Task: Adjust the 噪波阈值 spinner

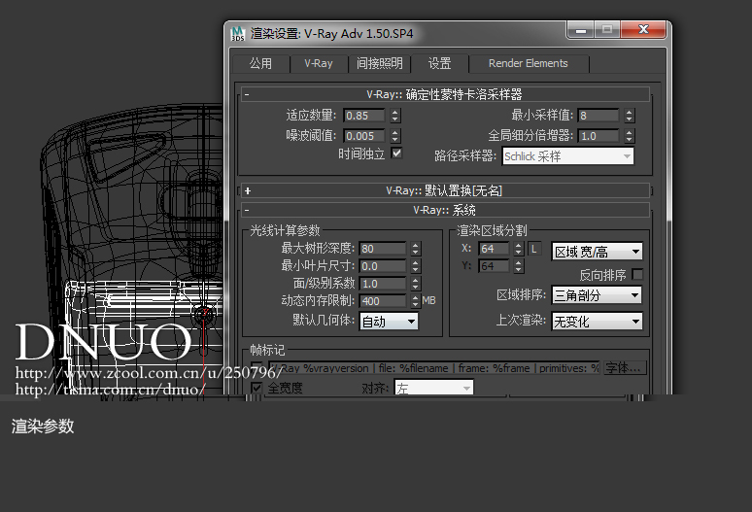Action: (395, 136)
